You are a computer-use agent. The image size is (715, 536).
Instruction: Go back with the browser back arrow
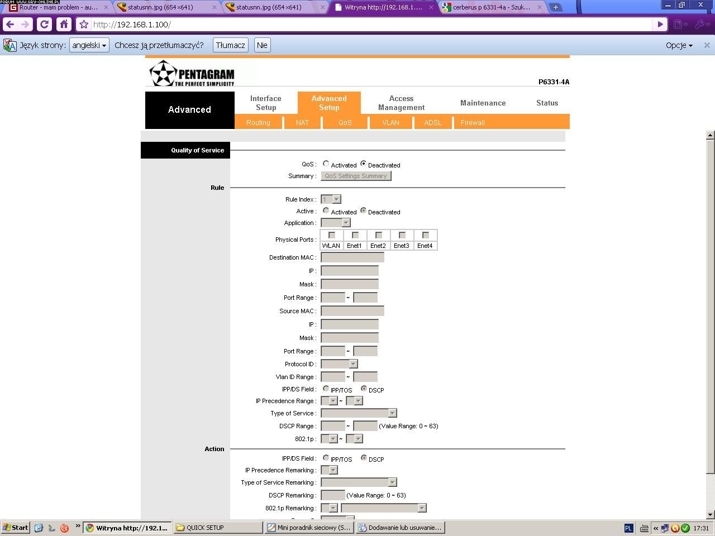9,25
